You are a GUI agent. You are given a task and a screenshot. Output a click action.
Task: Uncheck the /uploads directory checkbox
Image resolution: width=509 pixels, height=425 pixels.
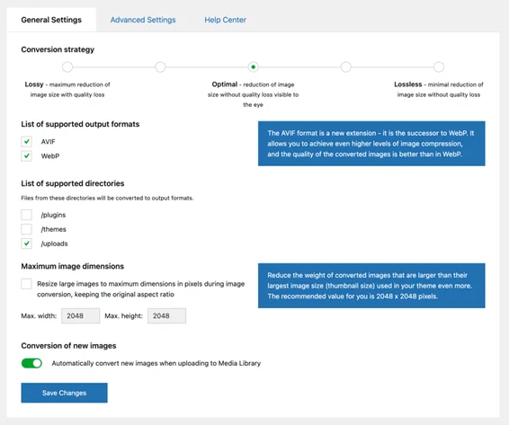point(27,243)
